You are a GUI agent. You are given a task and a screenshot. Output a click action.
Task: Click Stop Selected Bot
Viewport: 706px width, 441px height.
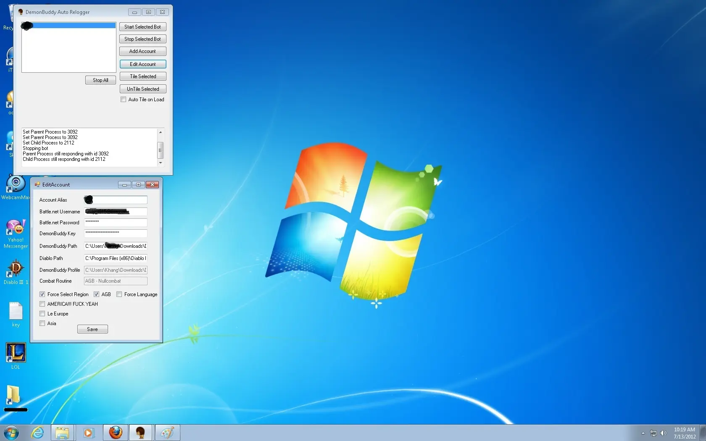click(x=142, y=39)
